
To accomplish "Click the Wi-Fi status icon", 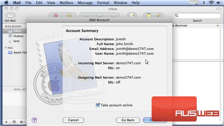I will (x=211, y=2).
